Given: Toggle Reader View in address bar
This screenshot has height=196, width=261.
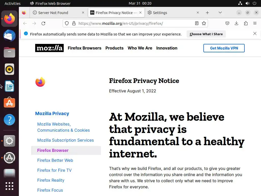Looking at the screenshot, I should [197, 23].
